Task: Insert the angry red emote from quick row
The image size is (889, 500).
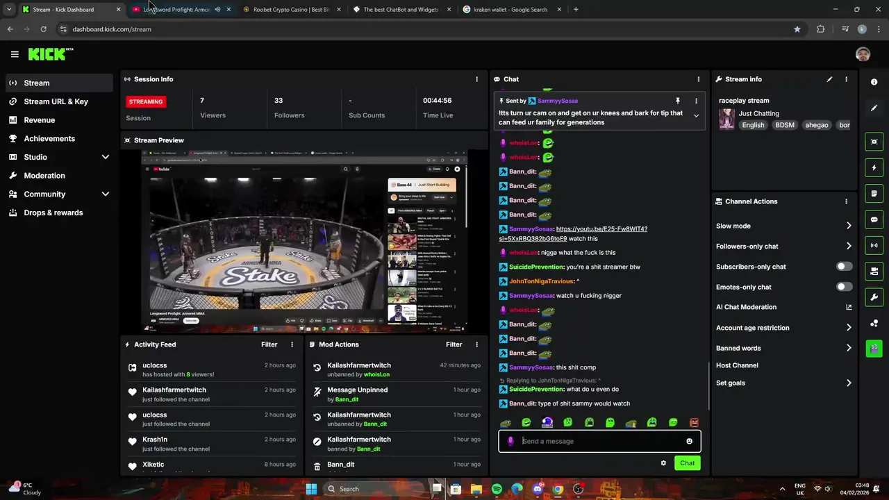Action: [x=694, y=422]
